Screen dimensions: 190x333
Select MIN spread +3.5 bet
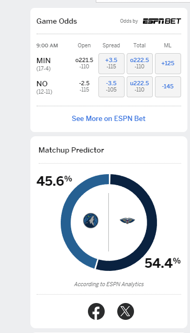tap(111, 64)
